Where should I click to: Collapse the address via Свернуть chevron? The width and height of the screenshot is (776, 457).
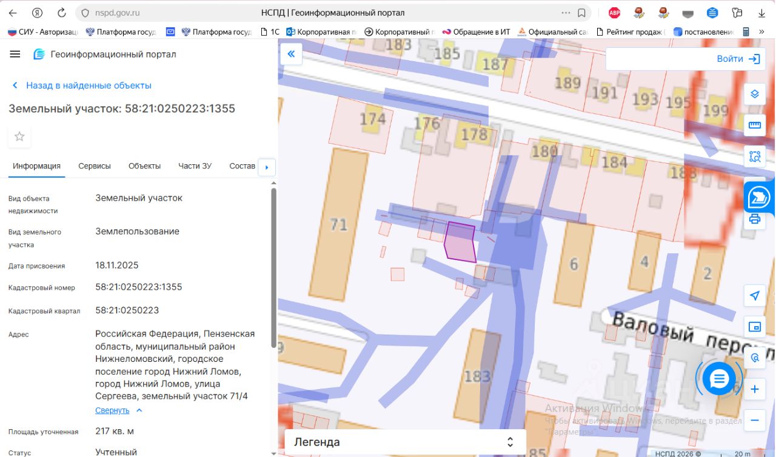point(139,410)
